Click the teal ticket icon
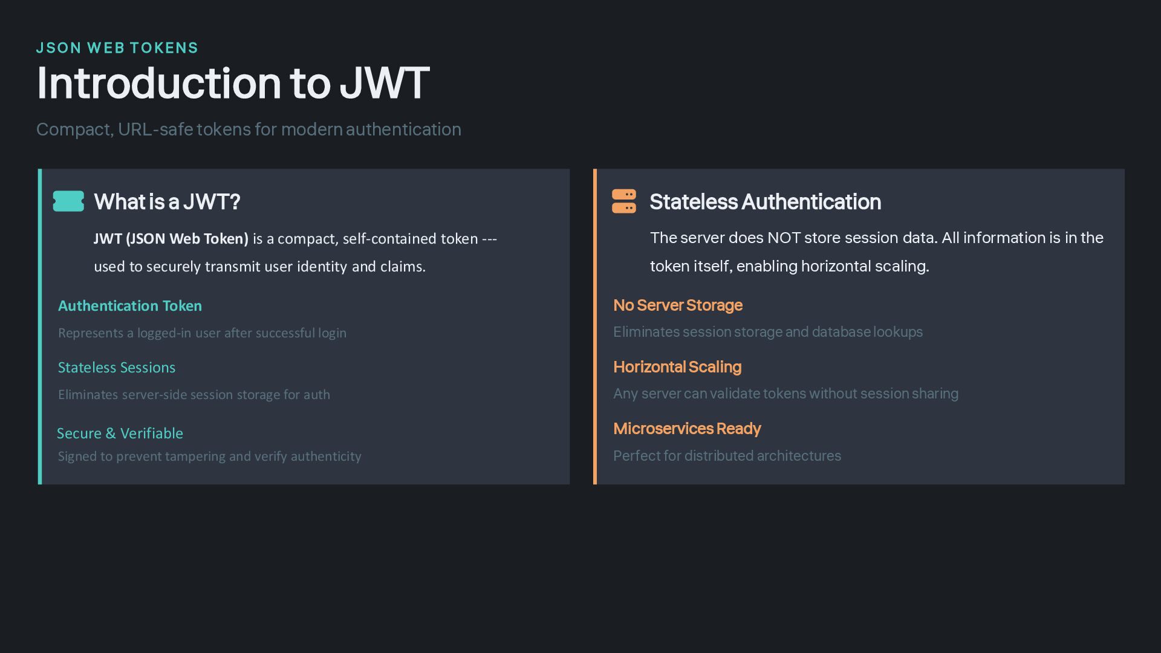The height and width of the screenshot is (653, 1161). [x=68, y=201]
